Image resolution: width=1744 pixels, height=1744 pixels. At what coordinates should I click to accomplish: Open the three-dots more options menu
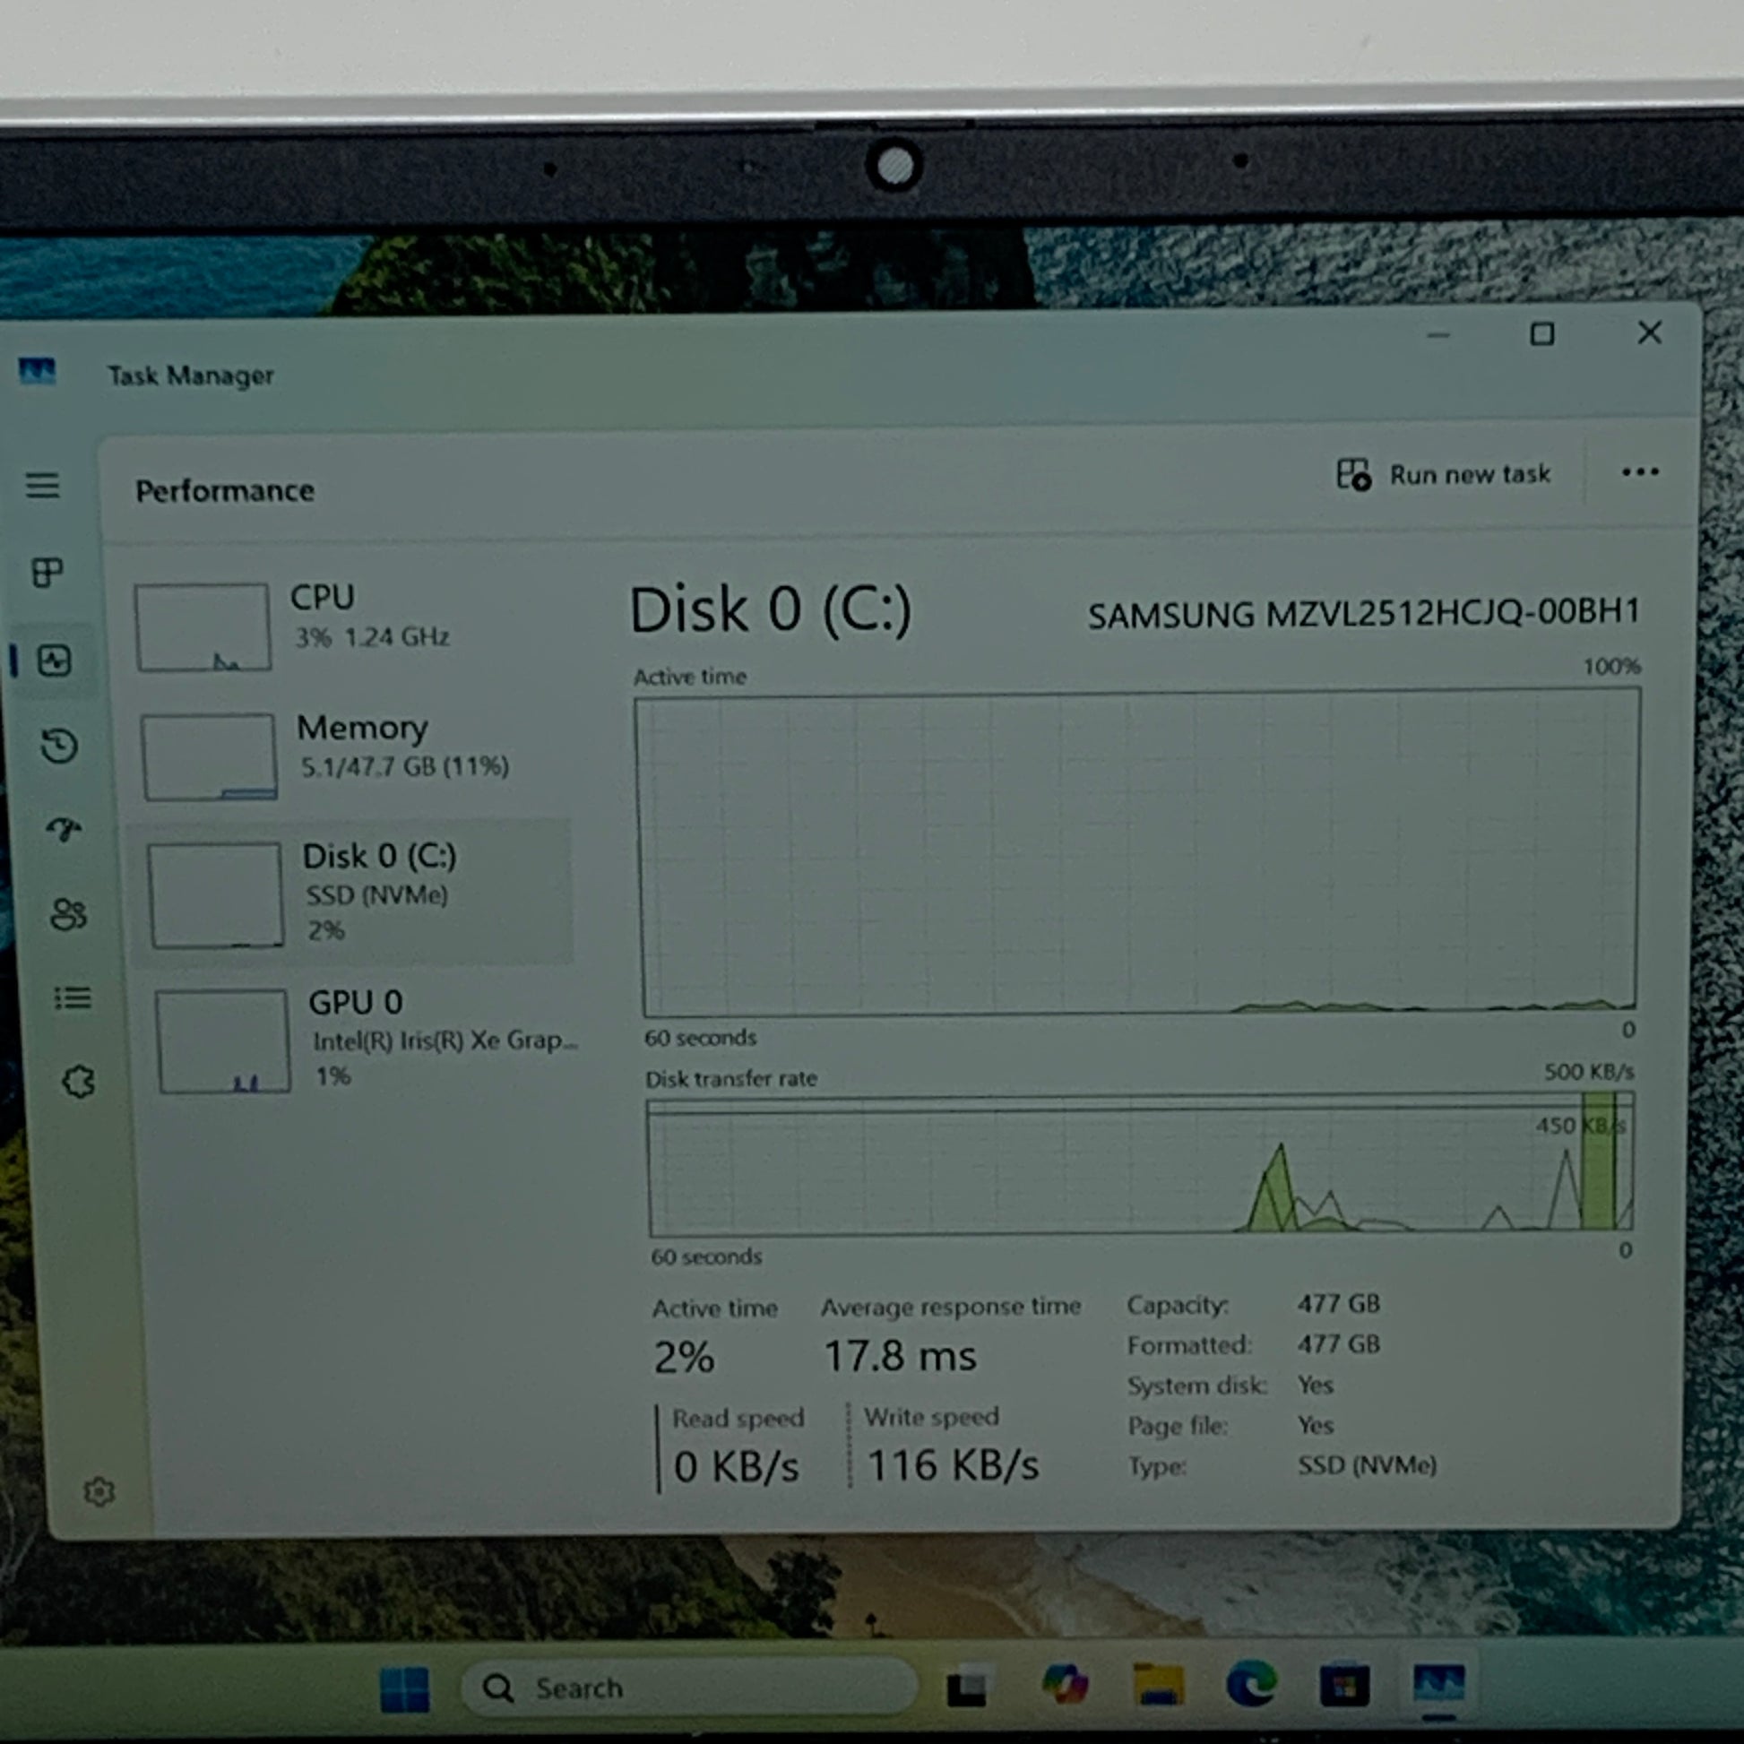click(x=1639, y=472)
